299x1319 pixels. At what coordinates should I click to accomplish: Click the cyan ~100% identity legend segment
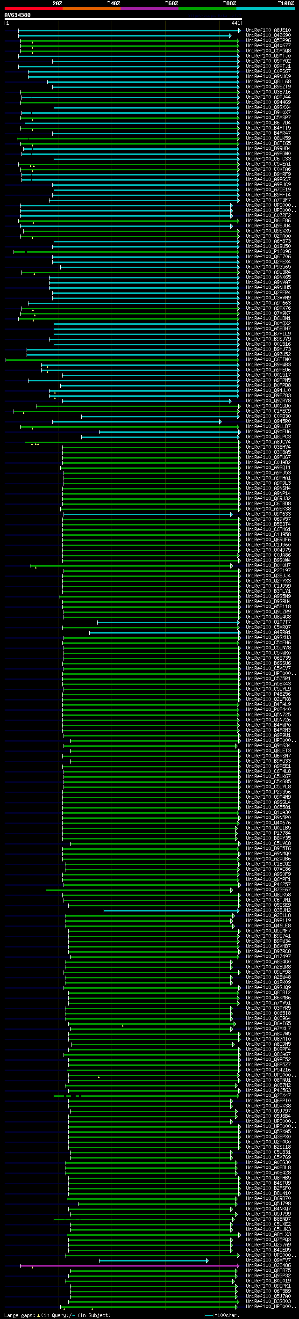pos(265,8)
